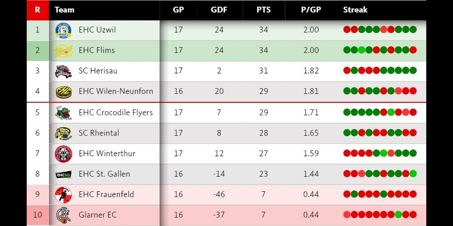Open the EHC Winterthur team link
This screenshot has height=226, width=453.
click(107, 154)
